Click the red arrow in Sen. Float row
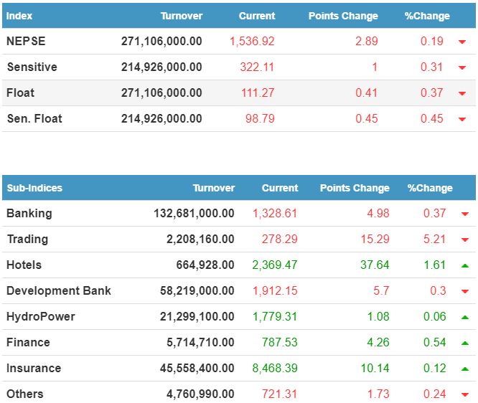 click(461, 119)
